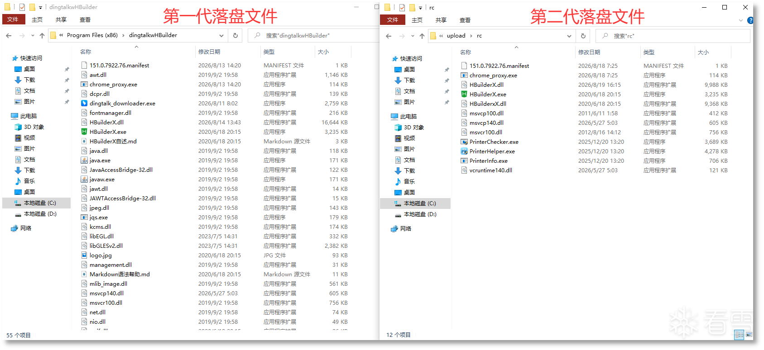
Task: Click the forward arrow in rc window
Action: (402, 36)
